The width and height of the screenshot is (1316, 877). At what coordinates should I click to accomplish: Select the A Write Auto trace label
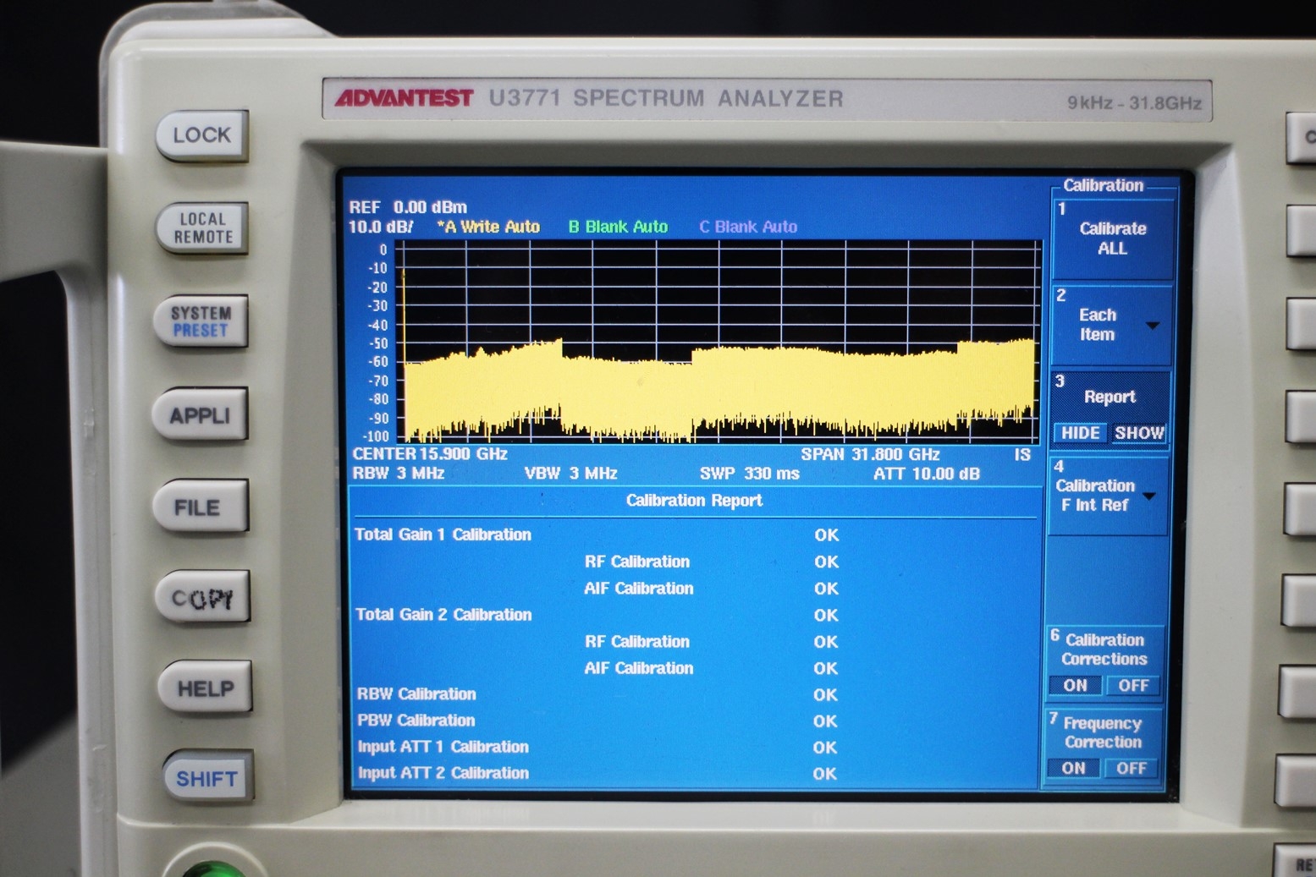488,227
